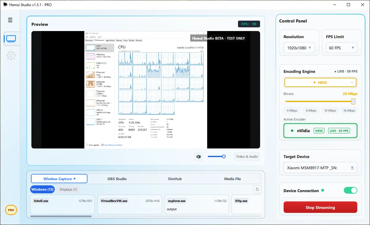
Task: Click the 20 Mbps bitrate value
Action: (x=350, y=94)
